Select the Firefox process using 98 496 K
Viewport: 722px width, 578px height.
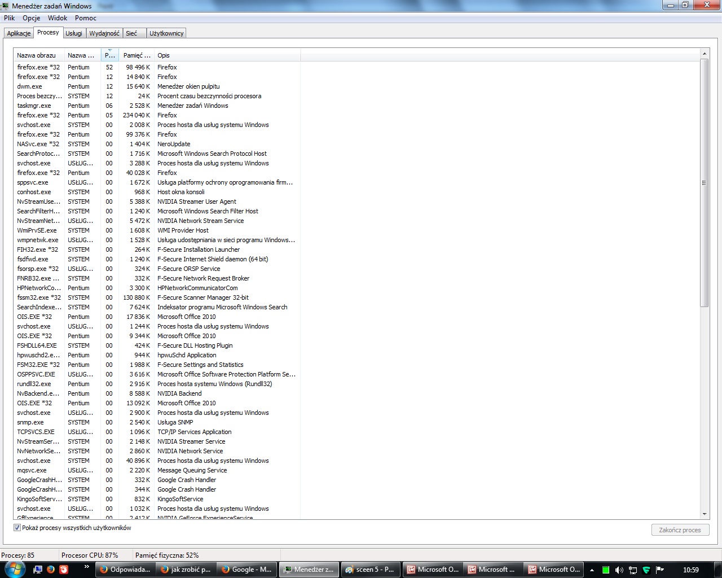coord(157,67)
